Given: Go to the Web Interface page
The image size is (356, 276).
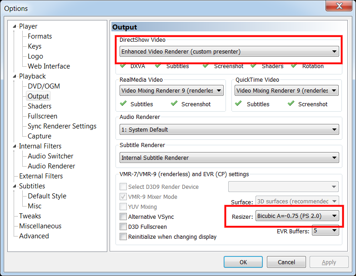Looking at the screenshot, I should [x=49, y=66].
